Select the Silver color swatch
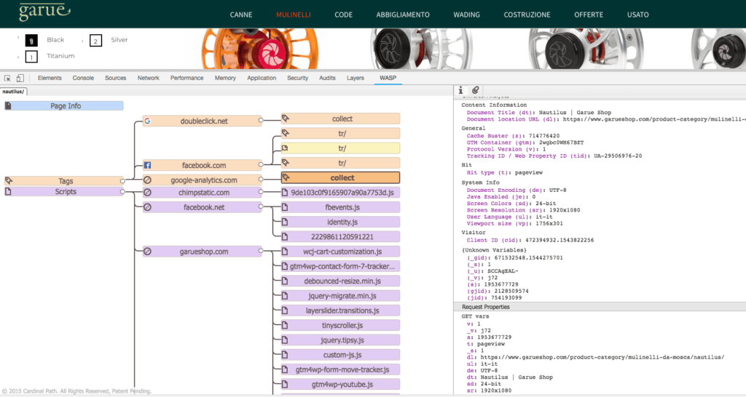 point(95,41)
